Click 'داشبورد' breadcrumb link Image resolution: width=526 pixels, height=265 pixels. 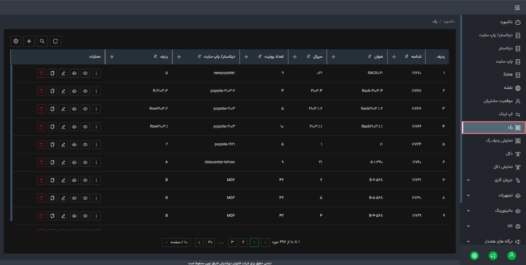coord(448,21)
